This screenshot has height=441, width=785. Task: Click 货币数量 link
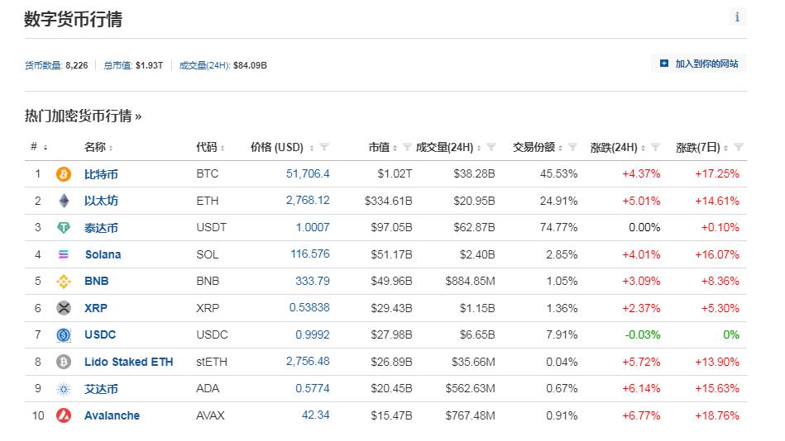coord(43,65)
